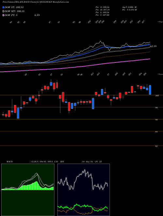The width and height of the screenshot is (163, 216).
Task: Click the 'Pre H: 107.19' value
Action: [x=102, y=10]
